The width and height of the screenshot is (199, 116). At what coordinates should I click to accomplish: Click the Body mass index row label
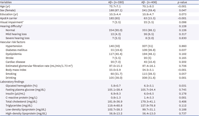point(16,70)
